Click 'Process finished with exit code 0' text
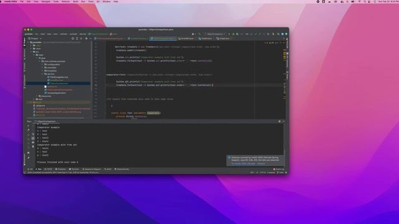 tap(58, 162)
